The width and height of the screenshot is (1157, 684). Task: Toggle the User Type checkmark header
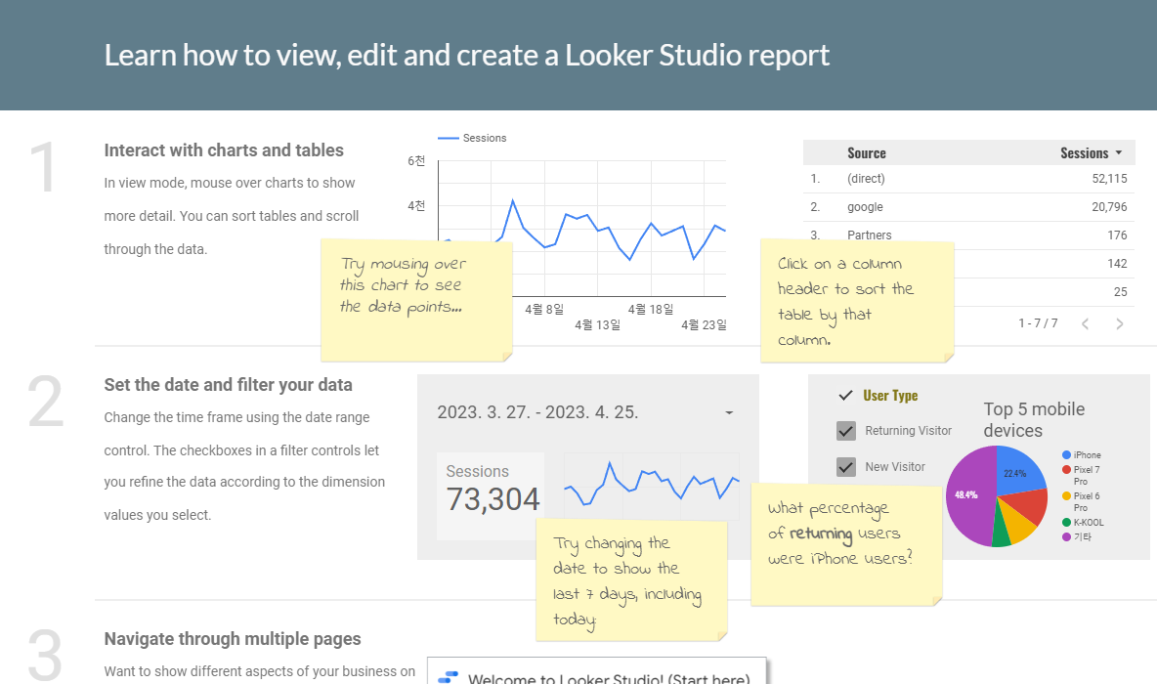pos(846,396)
